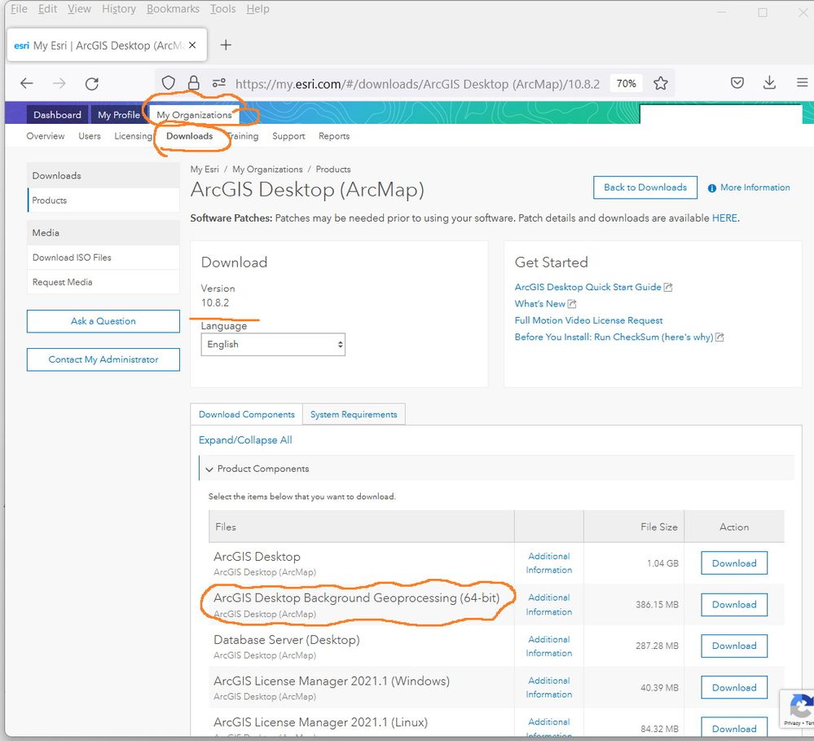Go to the Reports section
814x741 pixels.
(x=334, y=136)
